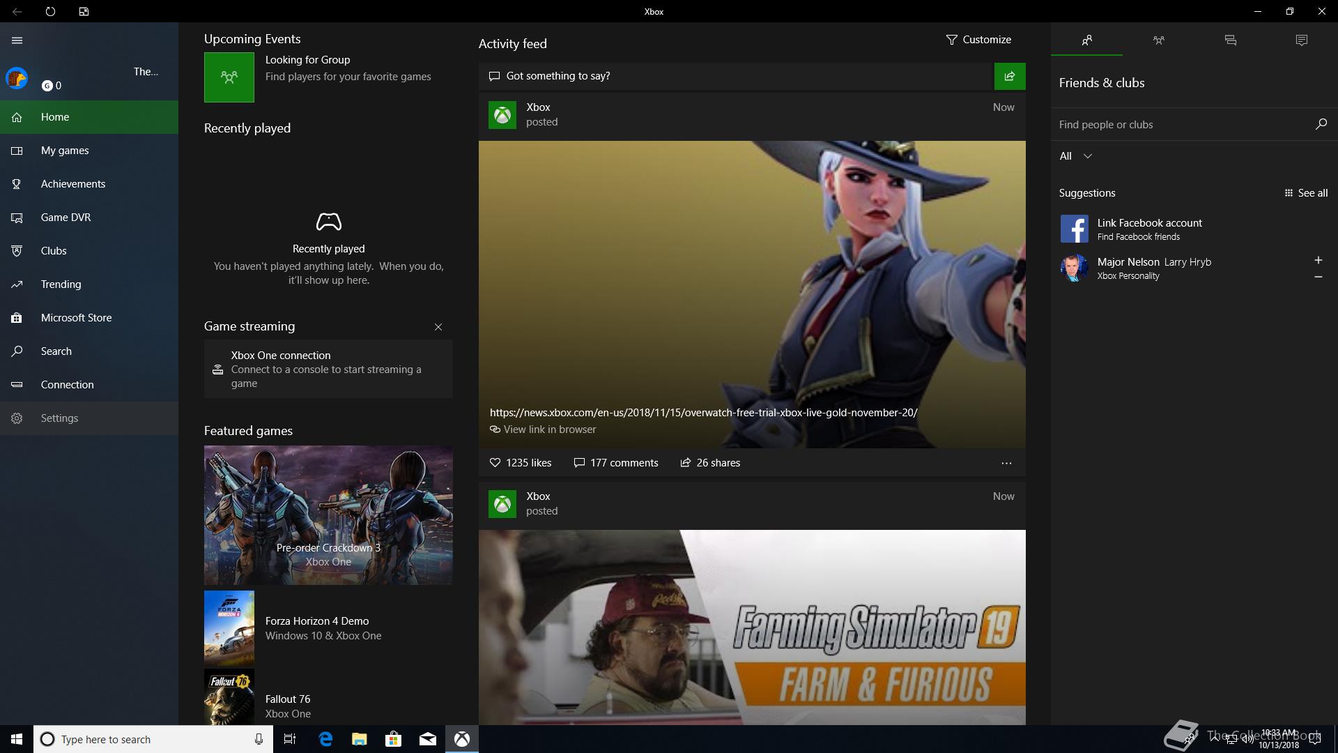Screen dimensions: 1338x753
Task: Open the user profile avatar
Action: click(x=17, y=78)
